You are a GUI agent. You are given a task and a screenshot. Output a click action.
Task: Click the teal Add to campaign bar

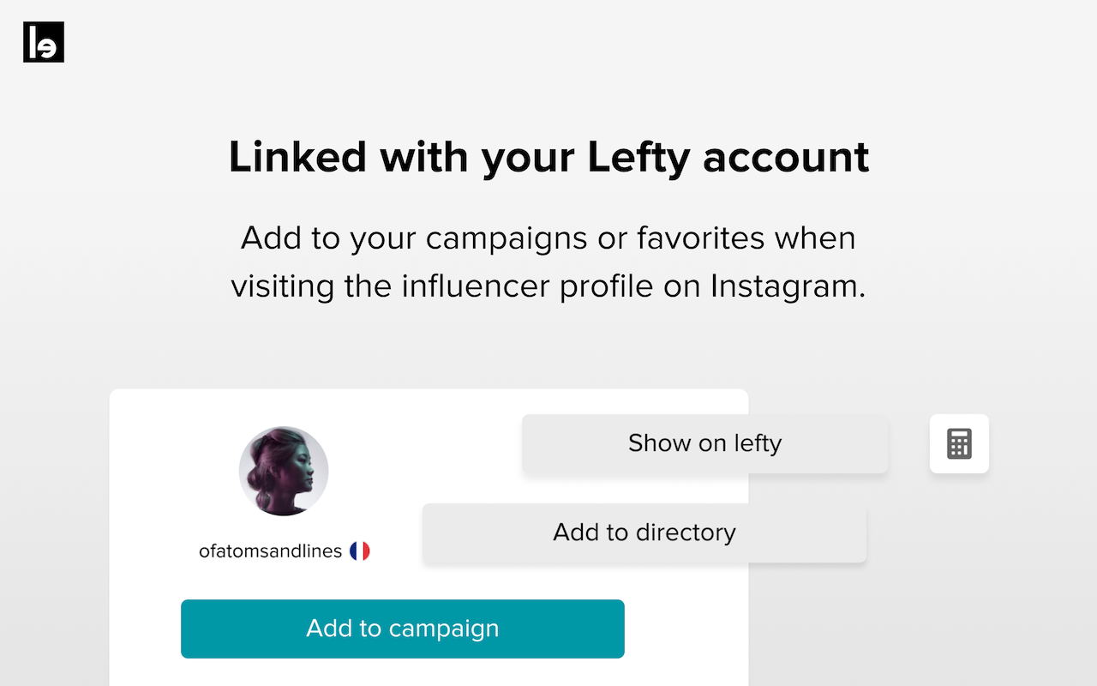coord(403,629)
